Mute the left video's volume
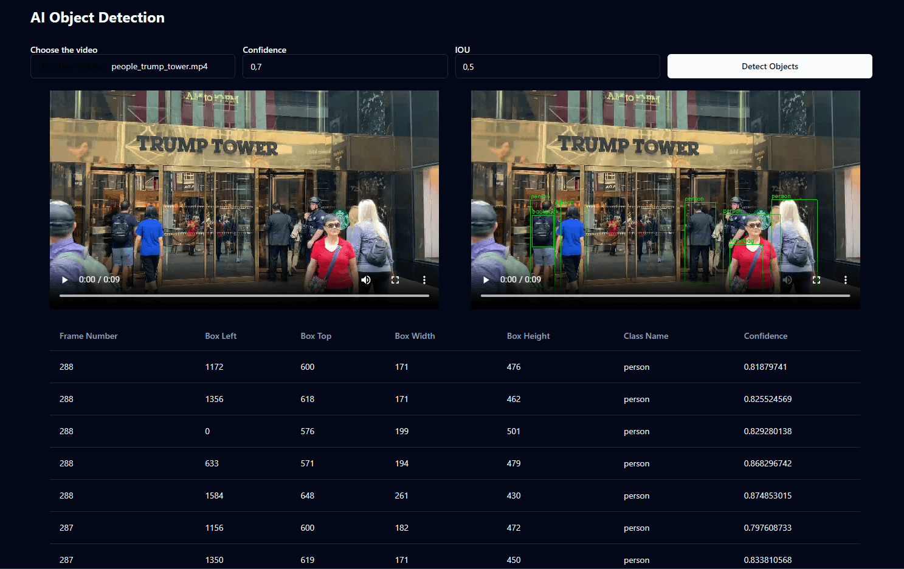 pyautogui.click(x=366, y=280)
